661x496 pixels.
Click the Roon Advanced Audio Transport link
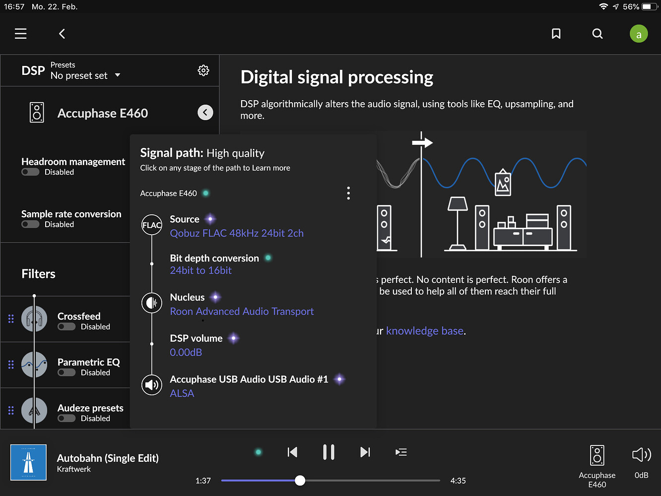tap(242, 311)
